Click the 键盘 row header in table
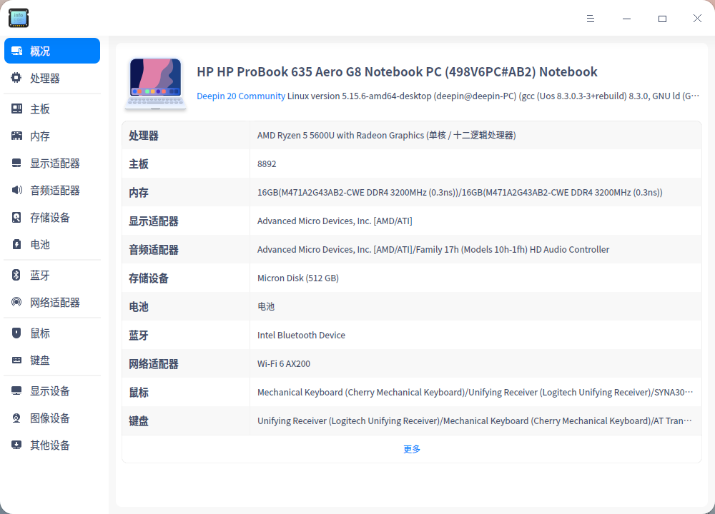 pos(139,421)
